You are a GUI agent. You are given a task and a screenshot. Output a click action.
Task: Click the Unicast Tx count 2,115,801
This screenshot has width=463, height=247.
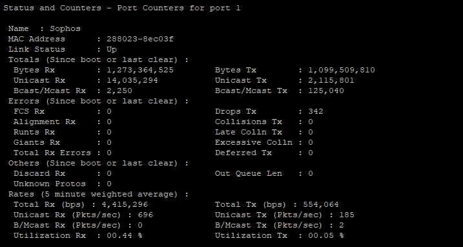pyautogui.click(x=331, y=80)
